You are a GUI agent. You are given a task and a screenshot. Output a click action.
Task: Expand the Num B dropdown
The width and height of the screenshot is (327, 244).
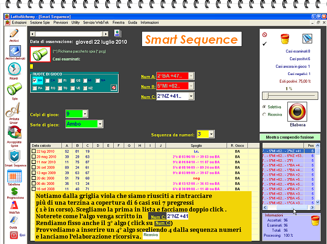pos(191,86)
